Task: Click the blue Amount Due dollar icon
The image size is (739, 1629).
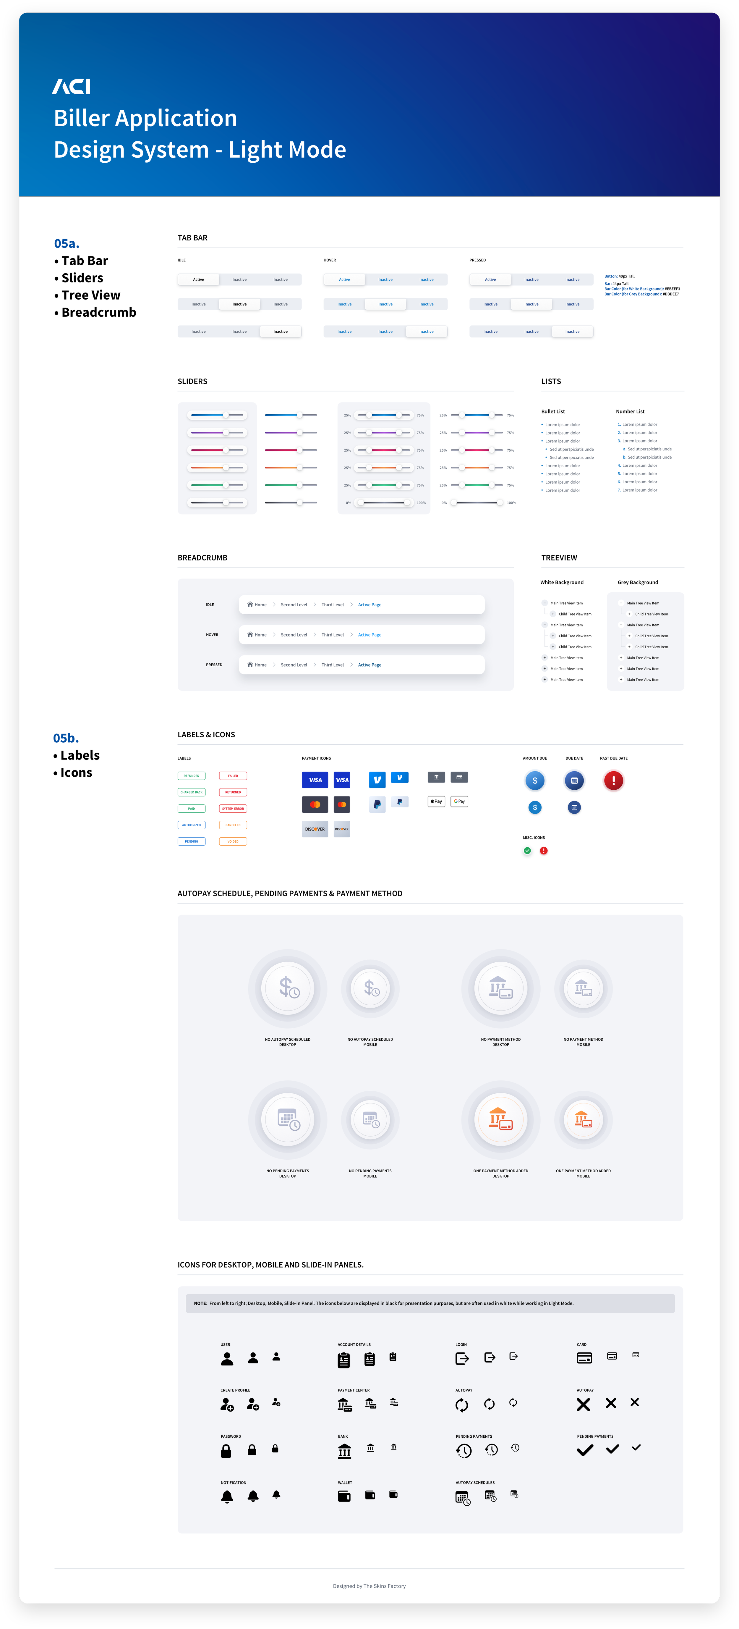Action: click(535, 781)
